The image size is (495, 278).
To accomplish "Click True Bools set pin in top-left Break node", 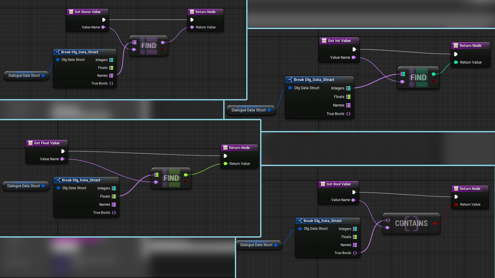I will click(111, 83).
